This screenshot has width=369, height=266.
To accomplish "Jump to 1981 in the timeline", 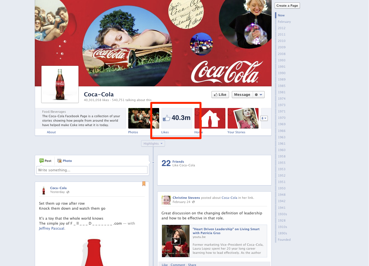I will click(282, 92).
